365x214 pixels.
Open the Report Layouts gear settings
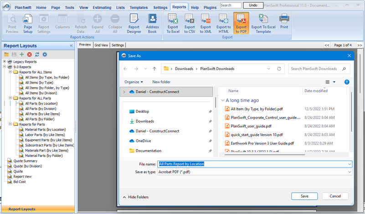point(45,54)
